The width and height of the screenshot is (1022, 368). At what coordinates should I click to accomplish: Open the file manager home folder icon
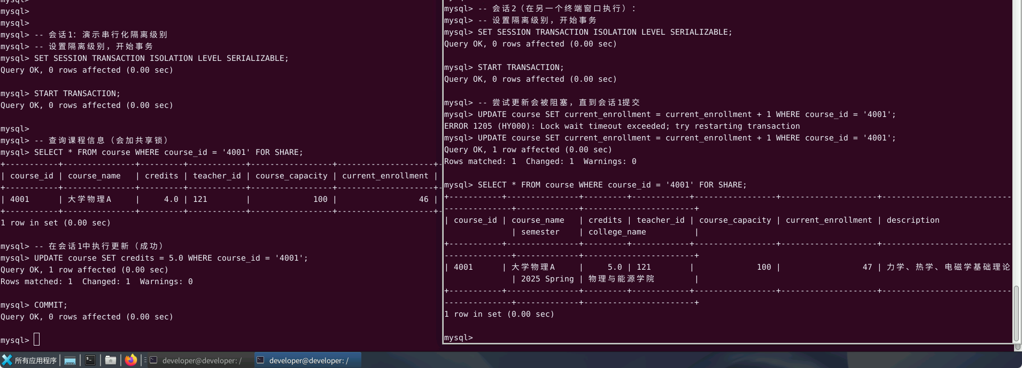point(111,361)
